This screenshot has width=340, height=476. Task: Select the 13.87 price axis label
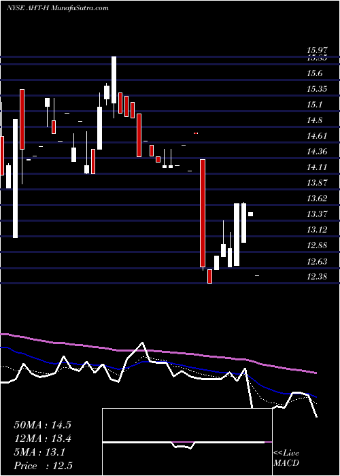[x=317, y=183]
